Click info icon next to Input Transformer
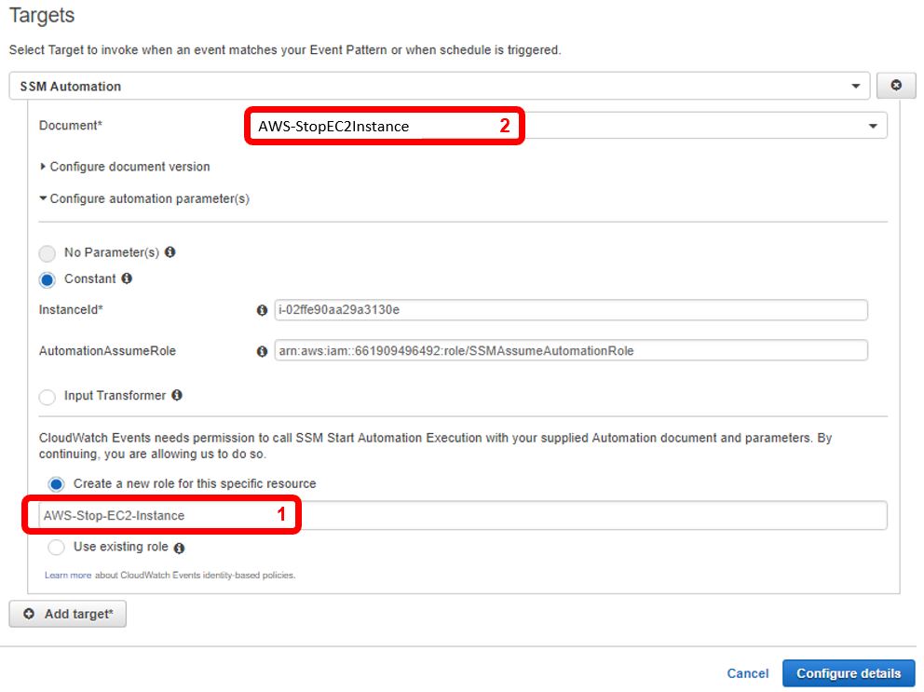The width and height of the screenshot is (924, 692). (177, 396)
